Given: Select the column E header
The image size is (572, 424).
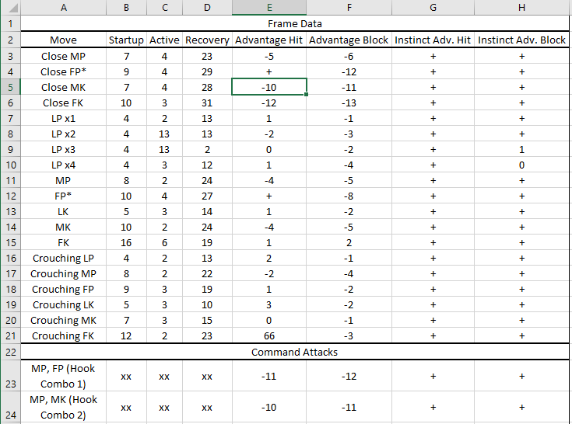Looking at the screenshot, I should [269, 8].
